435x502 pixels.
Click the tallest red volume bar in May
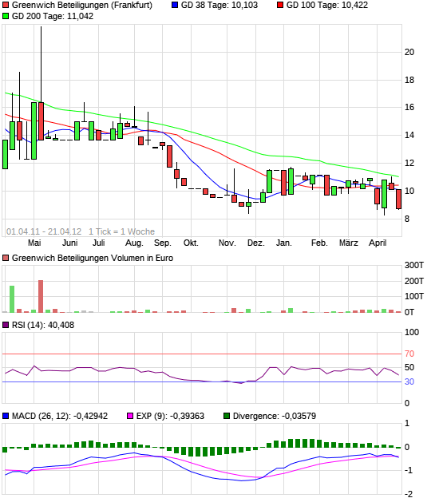pyautogui.click(x=41, y=296)
